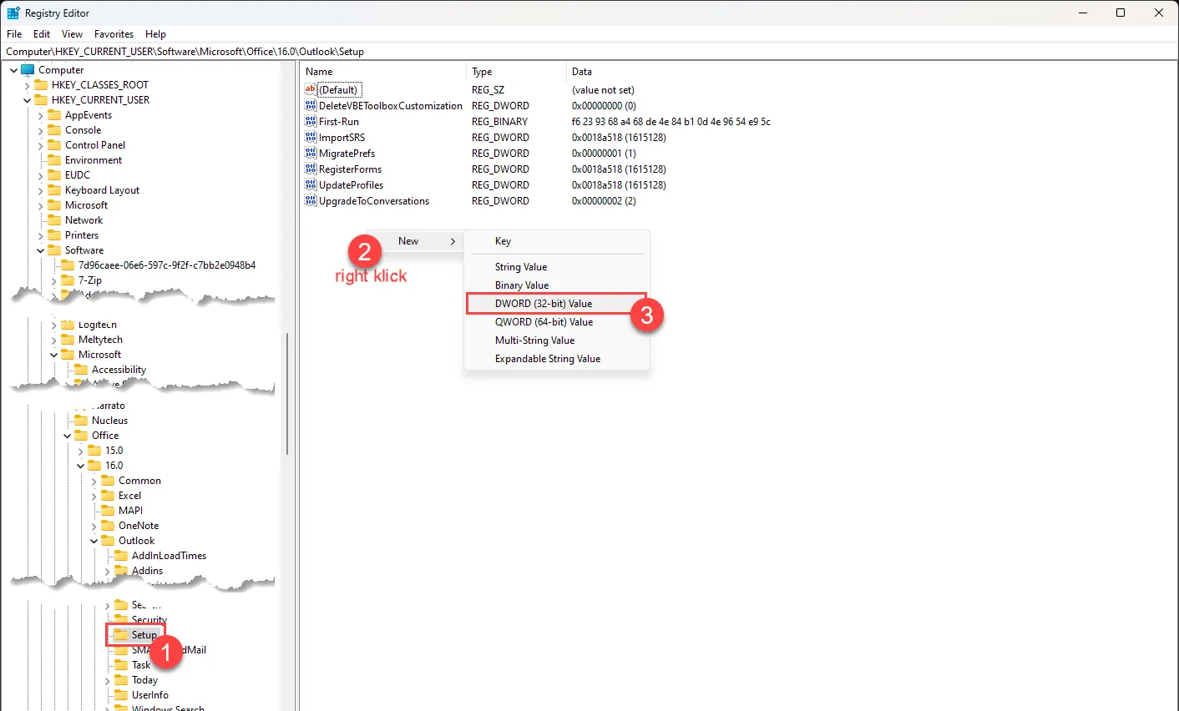
Task: Click the New context menu entry
Action: point(416,241)
